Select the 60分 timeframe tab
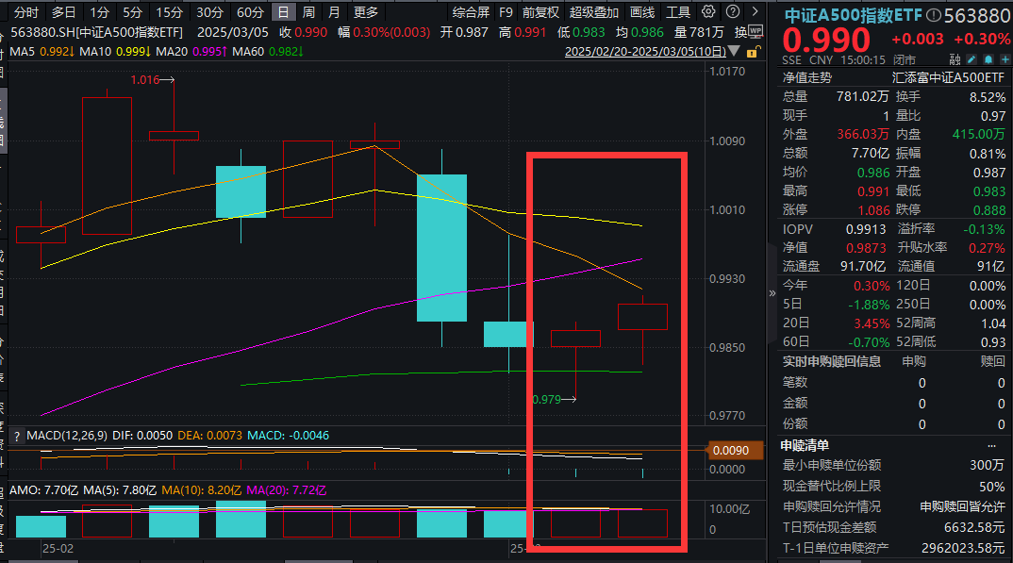 (250, 12)
